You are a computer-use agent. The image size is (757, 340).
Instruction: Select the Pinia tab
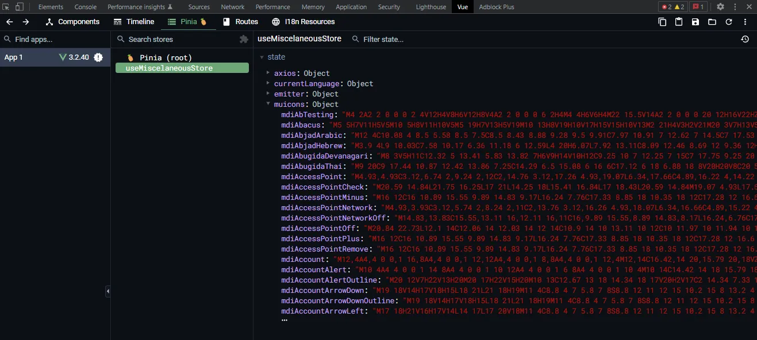click(x=187, y=22)
